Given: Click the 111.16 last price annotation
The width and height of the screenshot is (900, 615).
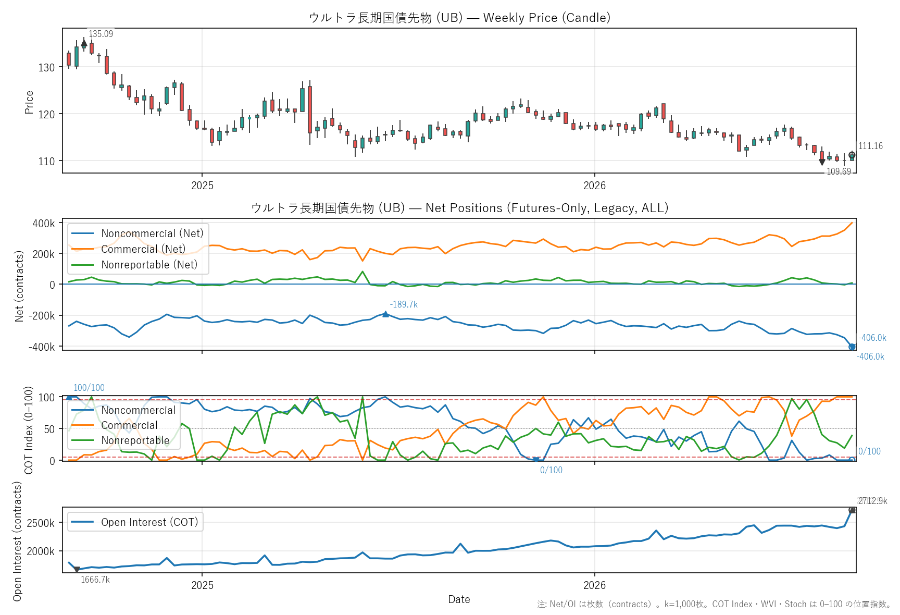Looking at the screenshot, I should tap(871, 146).
